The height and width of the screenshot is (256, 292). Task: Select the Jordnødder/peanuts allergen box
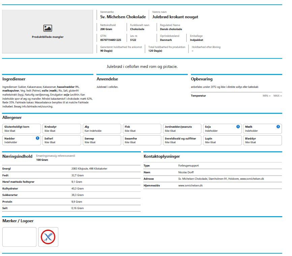click(x=182, y=129)
